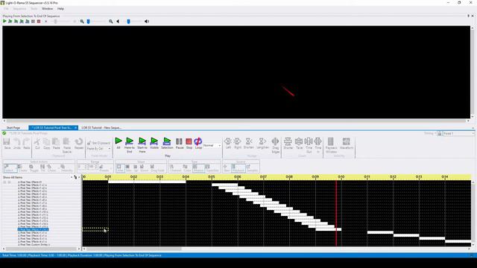Adjust the preview zoom slider thumb

coord(89,22)
